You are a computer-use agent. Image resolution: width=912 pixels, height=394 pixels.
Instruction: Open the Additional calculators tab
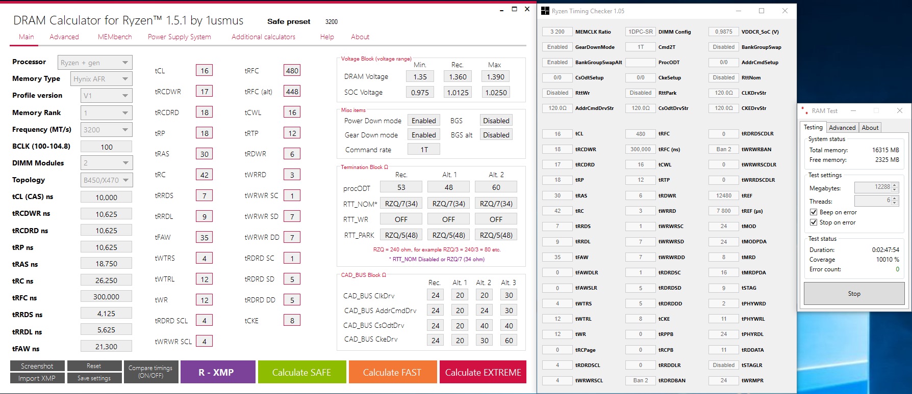point(263,37)
